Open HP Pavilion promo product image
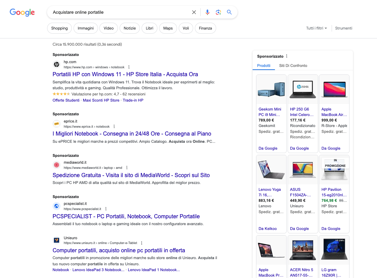 [334, 170]
